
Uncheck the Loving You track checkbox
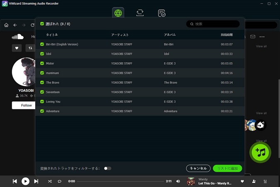tap(42, 101)
